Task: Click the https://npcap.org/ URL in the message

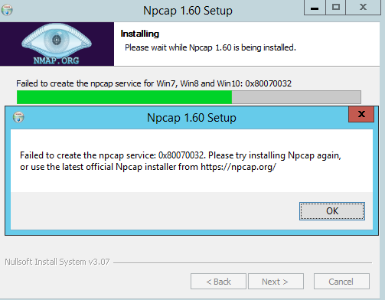Action: coord(238,167)
